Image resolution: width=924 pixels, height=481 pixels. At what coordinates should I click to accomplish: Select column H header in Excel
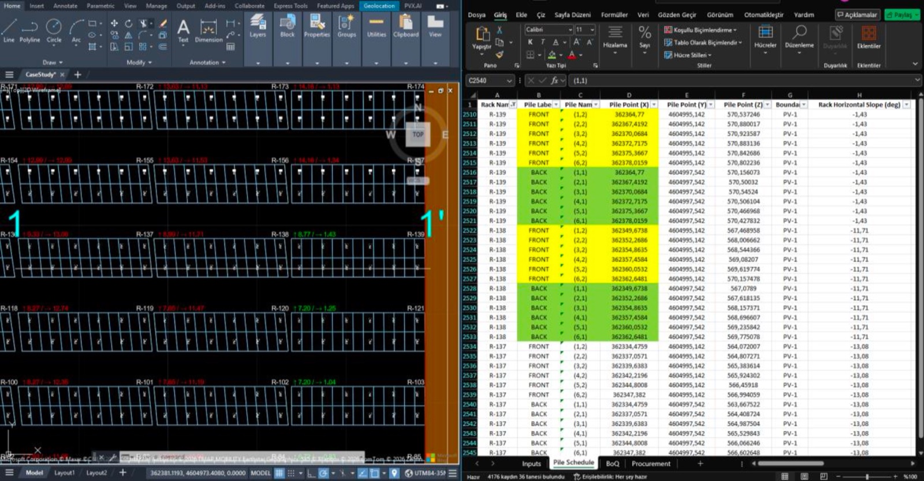(859, 95)
